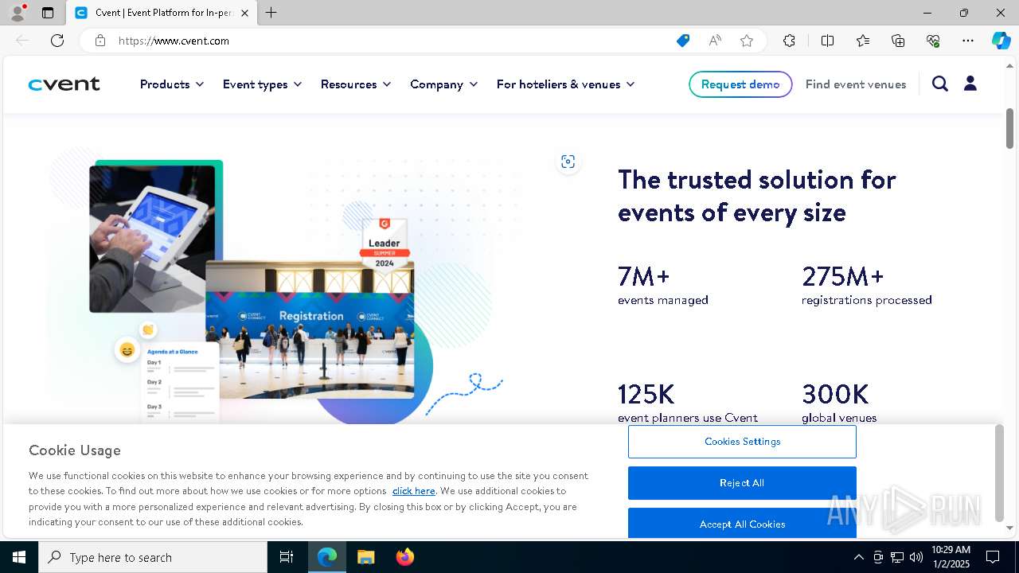This screenshot has width=1019, height=573.
Task: Open Find event venues link
Action: pos(856,84)
